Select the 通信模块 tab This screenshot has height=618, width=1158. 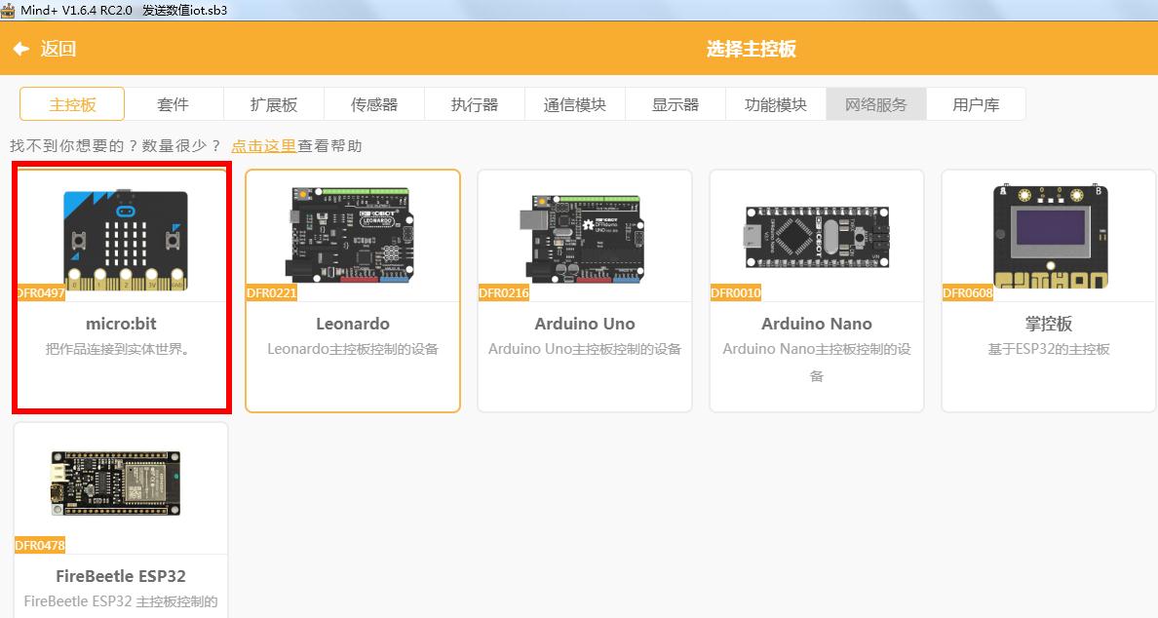point(574,104)
